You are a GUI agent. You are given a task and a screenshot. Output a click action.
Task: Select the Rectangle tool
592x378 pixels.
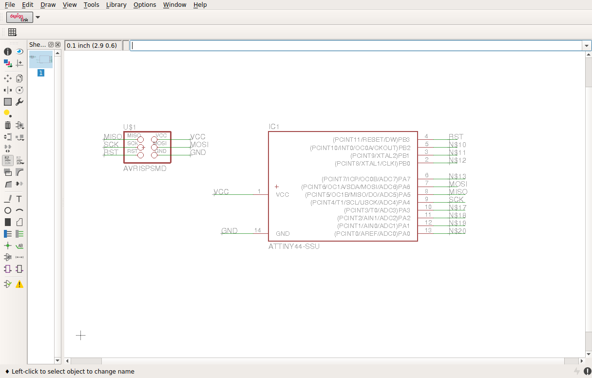(x=8, y=222)
